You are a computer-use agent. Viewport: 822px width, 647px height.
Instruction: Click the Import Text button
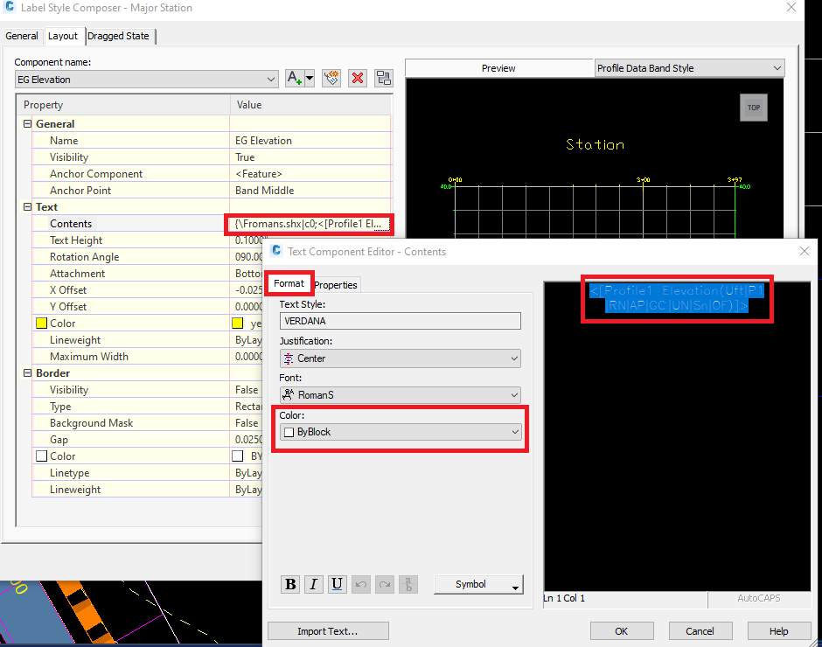point(328,630)
